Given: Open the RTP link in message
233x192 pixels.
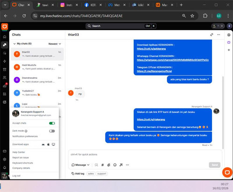Looking at the screenshot, I should tap(151, 119).
